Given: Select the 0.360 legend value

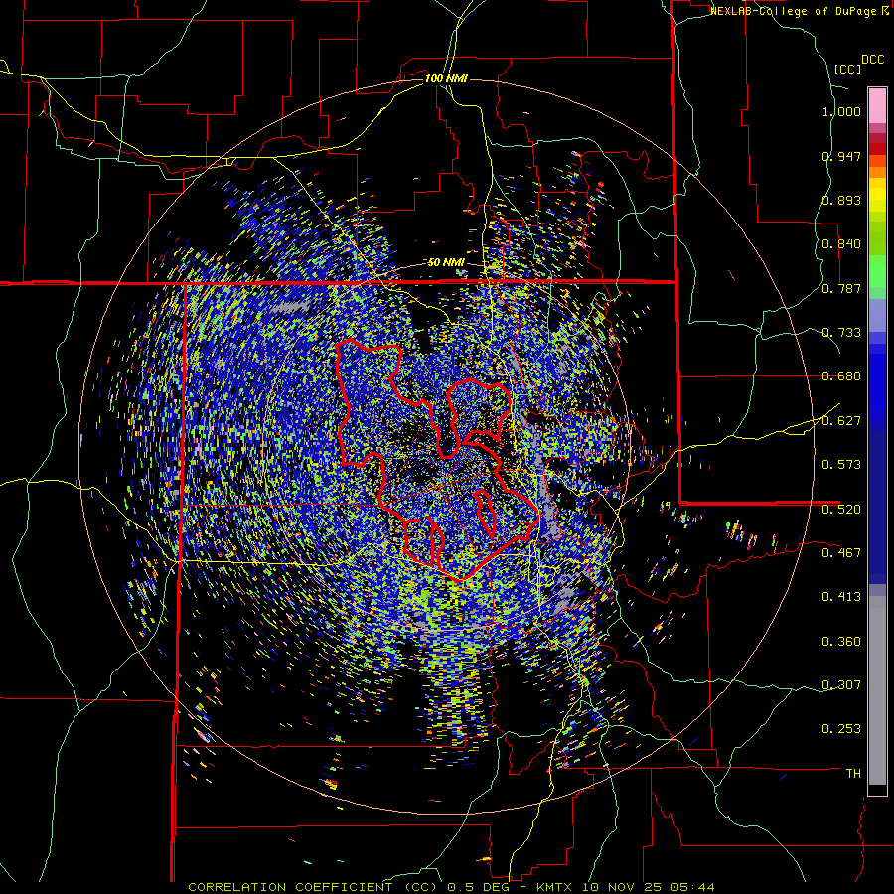Looking at the screenshot, I should pyautogui.click(x=841, y=642).
